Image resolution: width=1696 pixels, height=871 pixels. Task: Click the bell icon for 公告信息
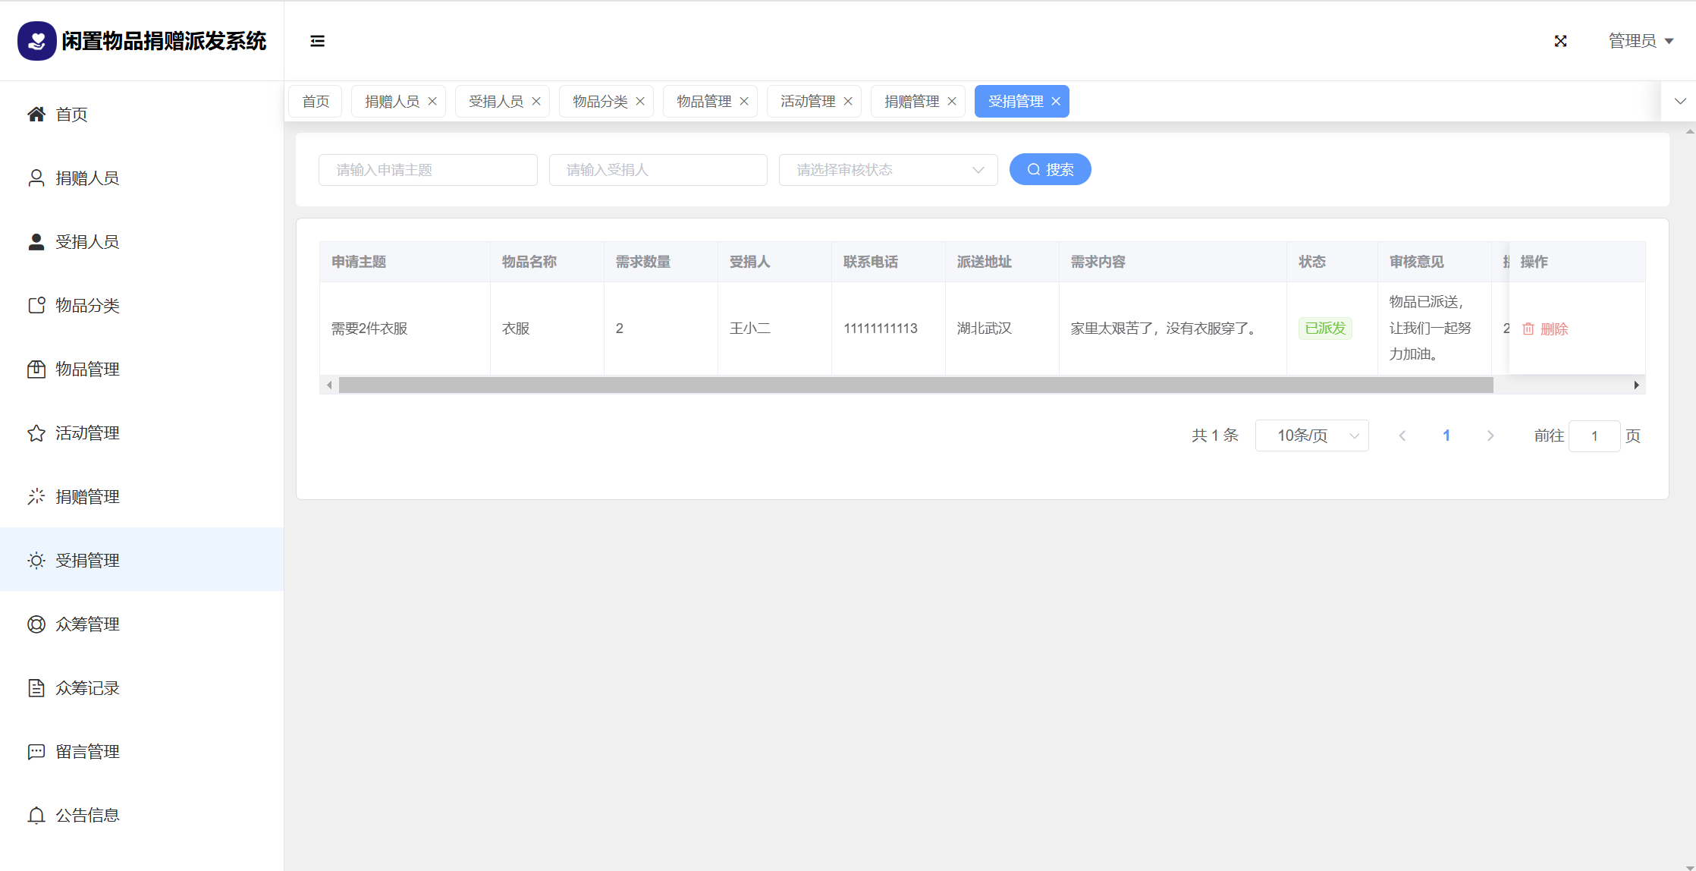pos(36,816)
